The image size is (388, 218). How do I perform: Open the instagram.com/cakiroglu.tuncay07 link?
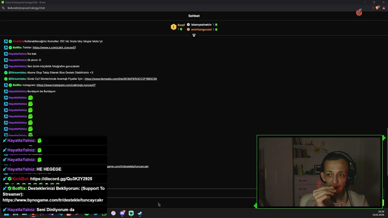(x=66, y=85)
